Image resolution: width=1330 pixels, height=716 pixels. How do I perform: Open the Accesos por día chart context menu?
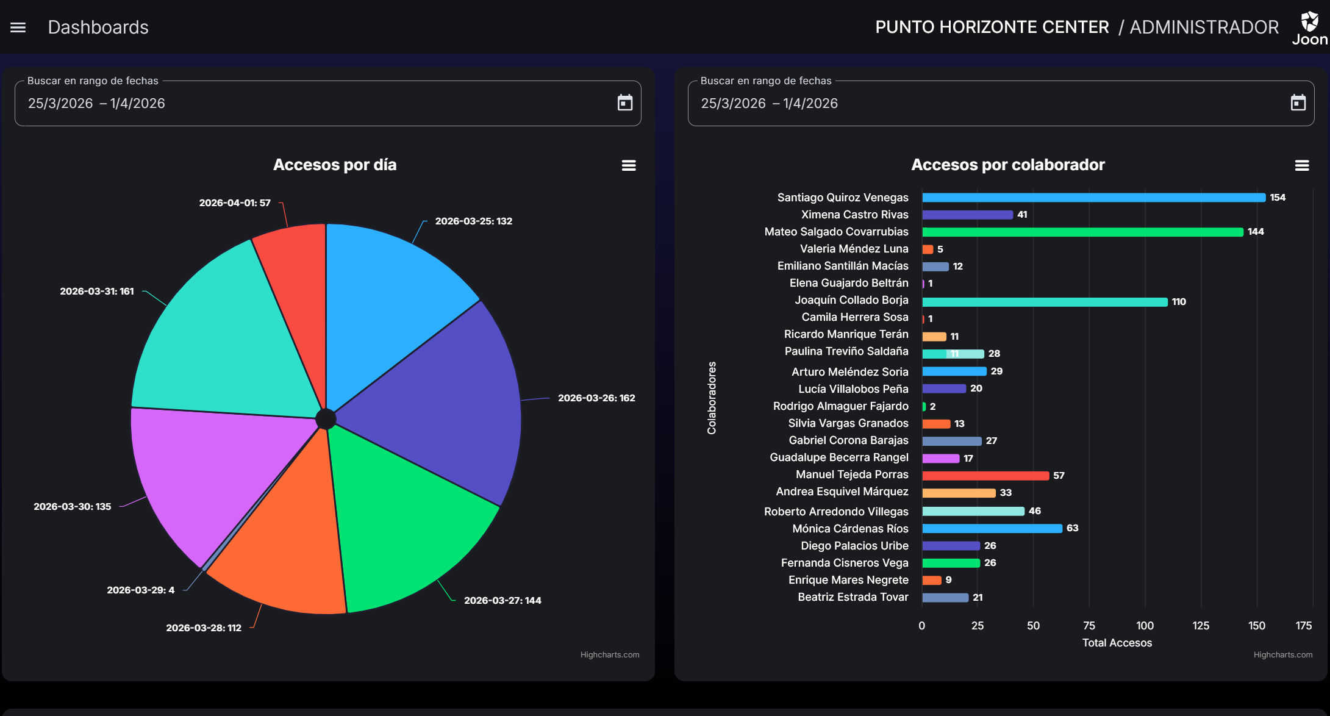tap(628, 165)
